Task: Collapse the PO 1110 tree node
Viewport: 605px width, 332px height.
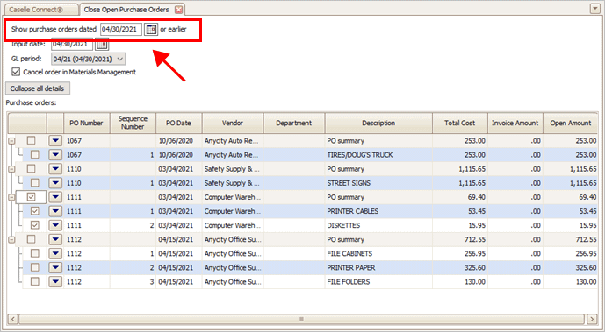Action: pyautogui.click(x=11, y=169)
